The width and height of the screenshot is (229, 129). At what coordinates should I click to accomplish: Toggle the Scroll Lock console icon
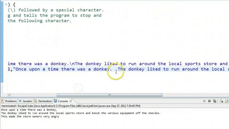click(x=226, y=101)
